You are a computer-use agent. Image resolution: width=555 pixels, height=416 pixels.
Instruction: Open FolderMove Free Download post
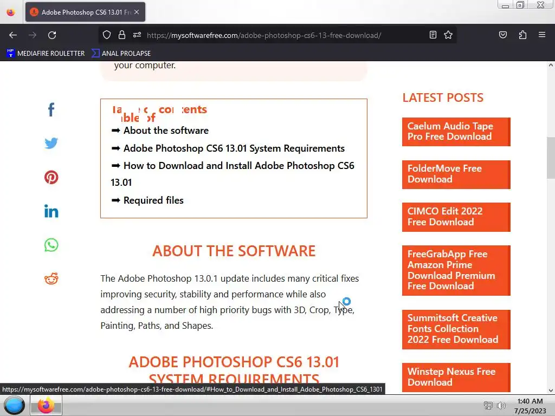pyautogui.click(x=456, y=174)
